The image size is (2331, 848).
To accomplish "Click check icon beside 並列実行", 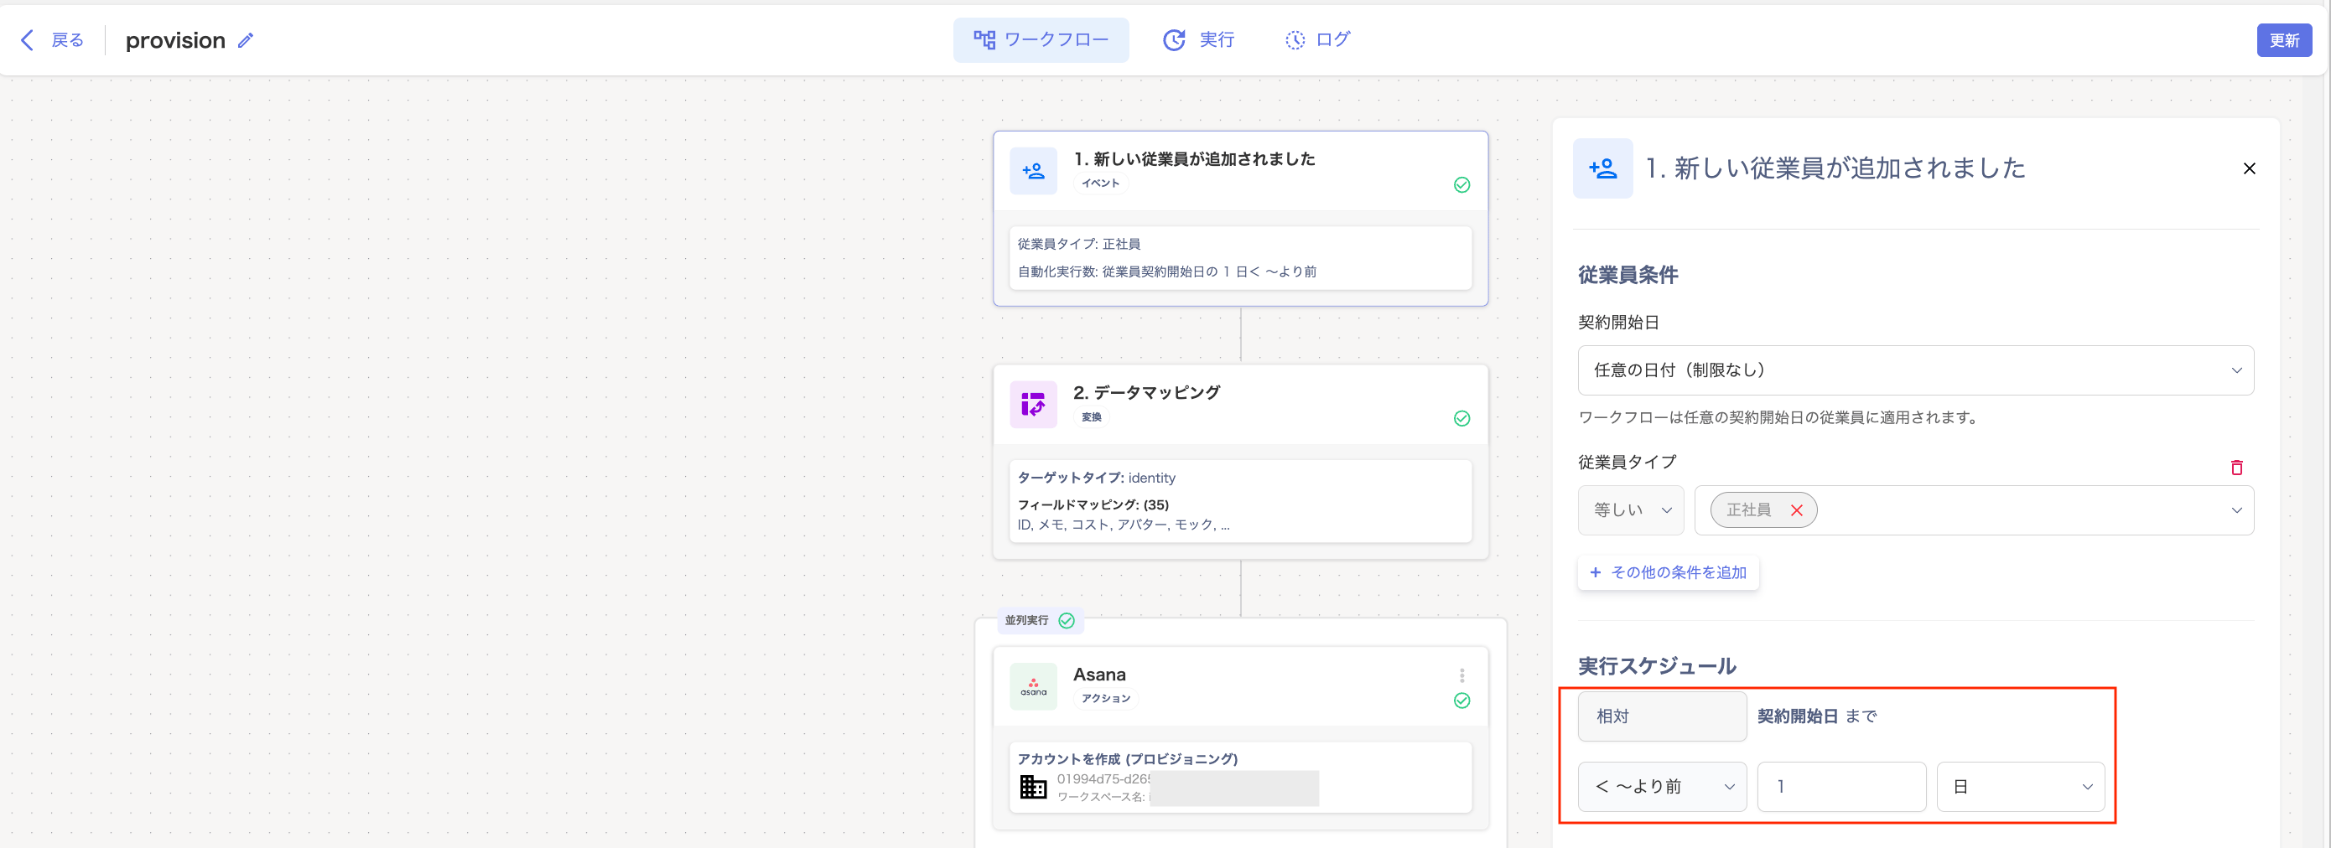I will click(1066, 620).
